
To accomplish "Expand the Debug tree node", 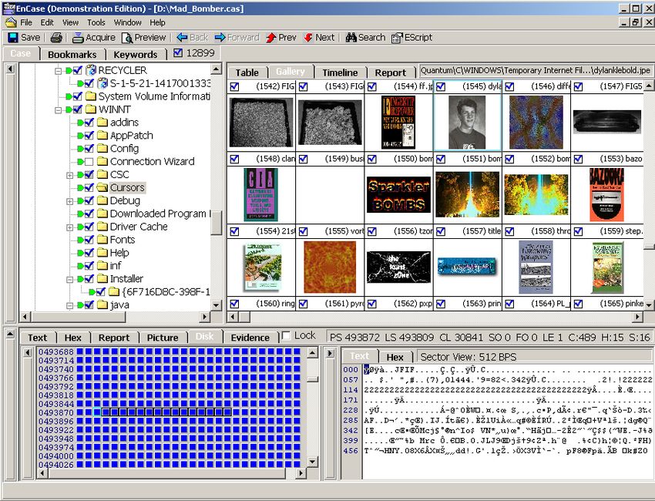I will point(70,201).
